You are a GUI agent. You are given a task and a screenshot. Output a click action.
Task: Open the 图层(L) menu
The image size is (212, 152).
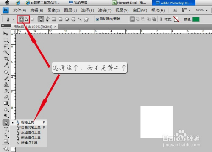tap(70, 10)
